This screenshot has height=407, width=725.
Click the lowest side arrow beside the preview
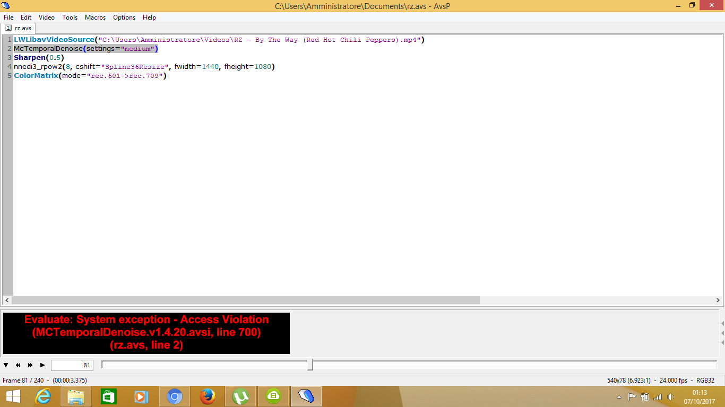[x=722, y=342]
